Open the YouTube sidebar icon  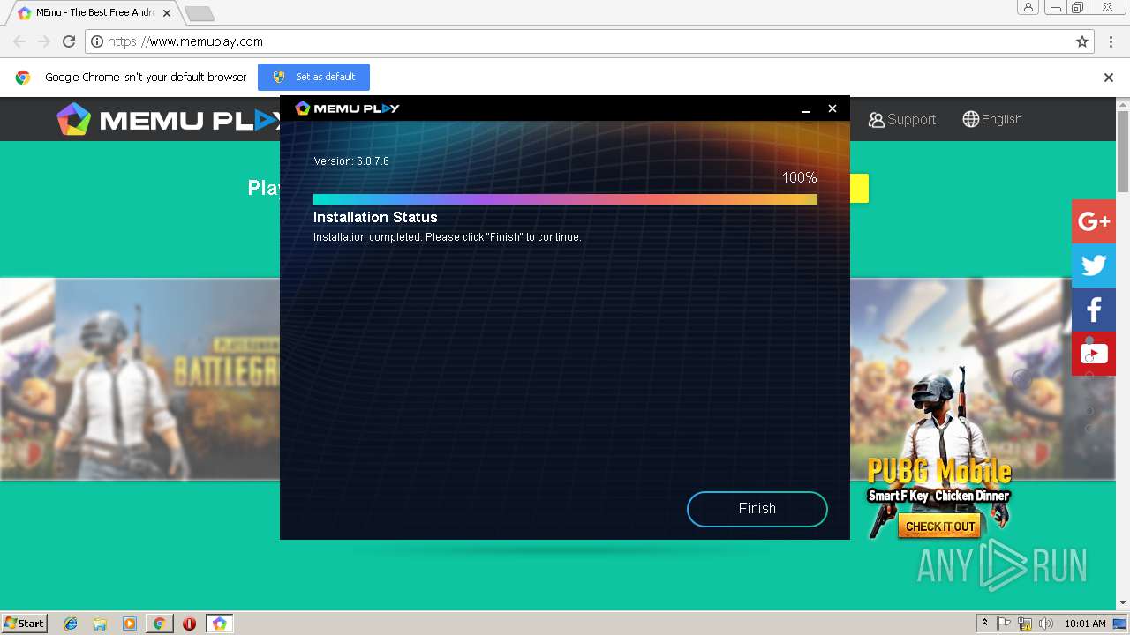coord(1094,354)
